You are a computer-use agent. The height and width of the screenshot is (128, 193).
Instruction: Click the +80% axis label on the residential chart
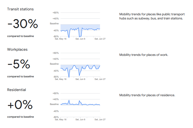[55, 93]
